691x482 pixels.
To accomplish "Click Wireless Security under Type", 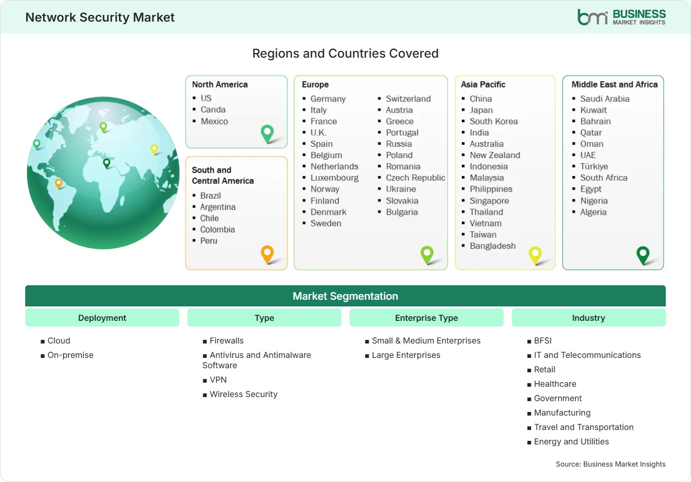I will (x=244, y=394).
